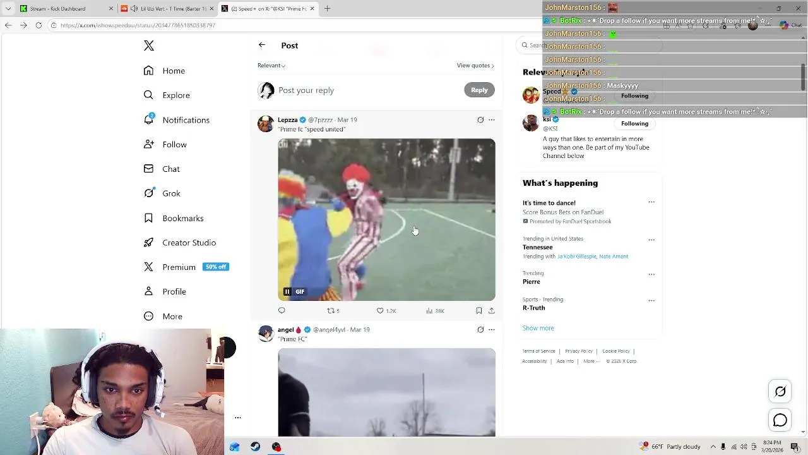View analytics of Lepzza's post, 38K views

tap(435, 310)
